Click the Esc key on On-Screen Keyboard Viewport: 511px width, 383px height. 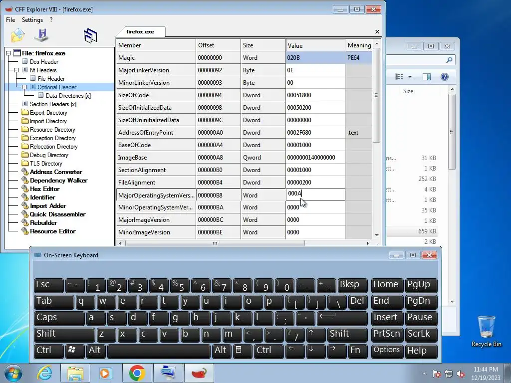click(x=49, y=285)
